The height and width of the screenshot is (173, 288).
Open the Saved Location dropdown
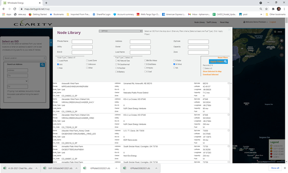click(x=24, y=58)
